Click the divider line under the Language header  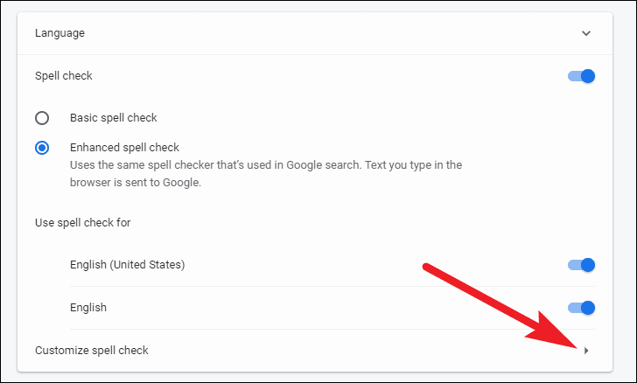[315, 54]
